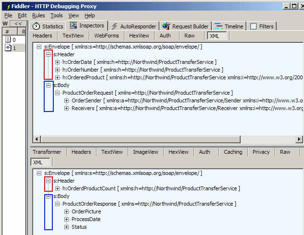304x235 pixels.
Task: Select session 0 icon in the session list
Action: [x=7, y=40]
